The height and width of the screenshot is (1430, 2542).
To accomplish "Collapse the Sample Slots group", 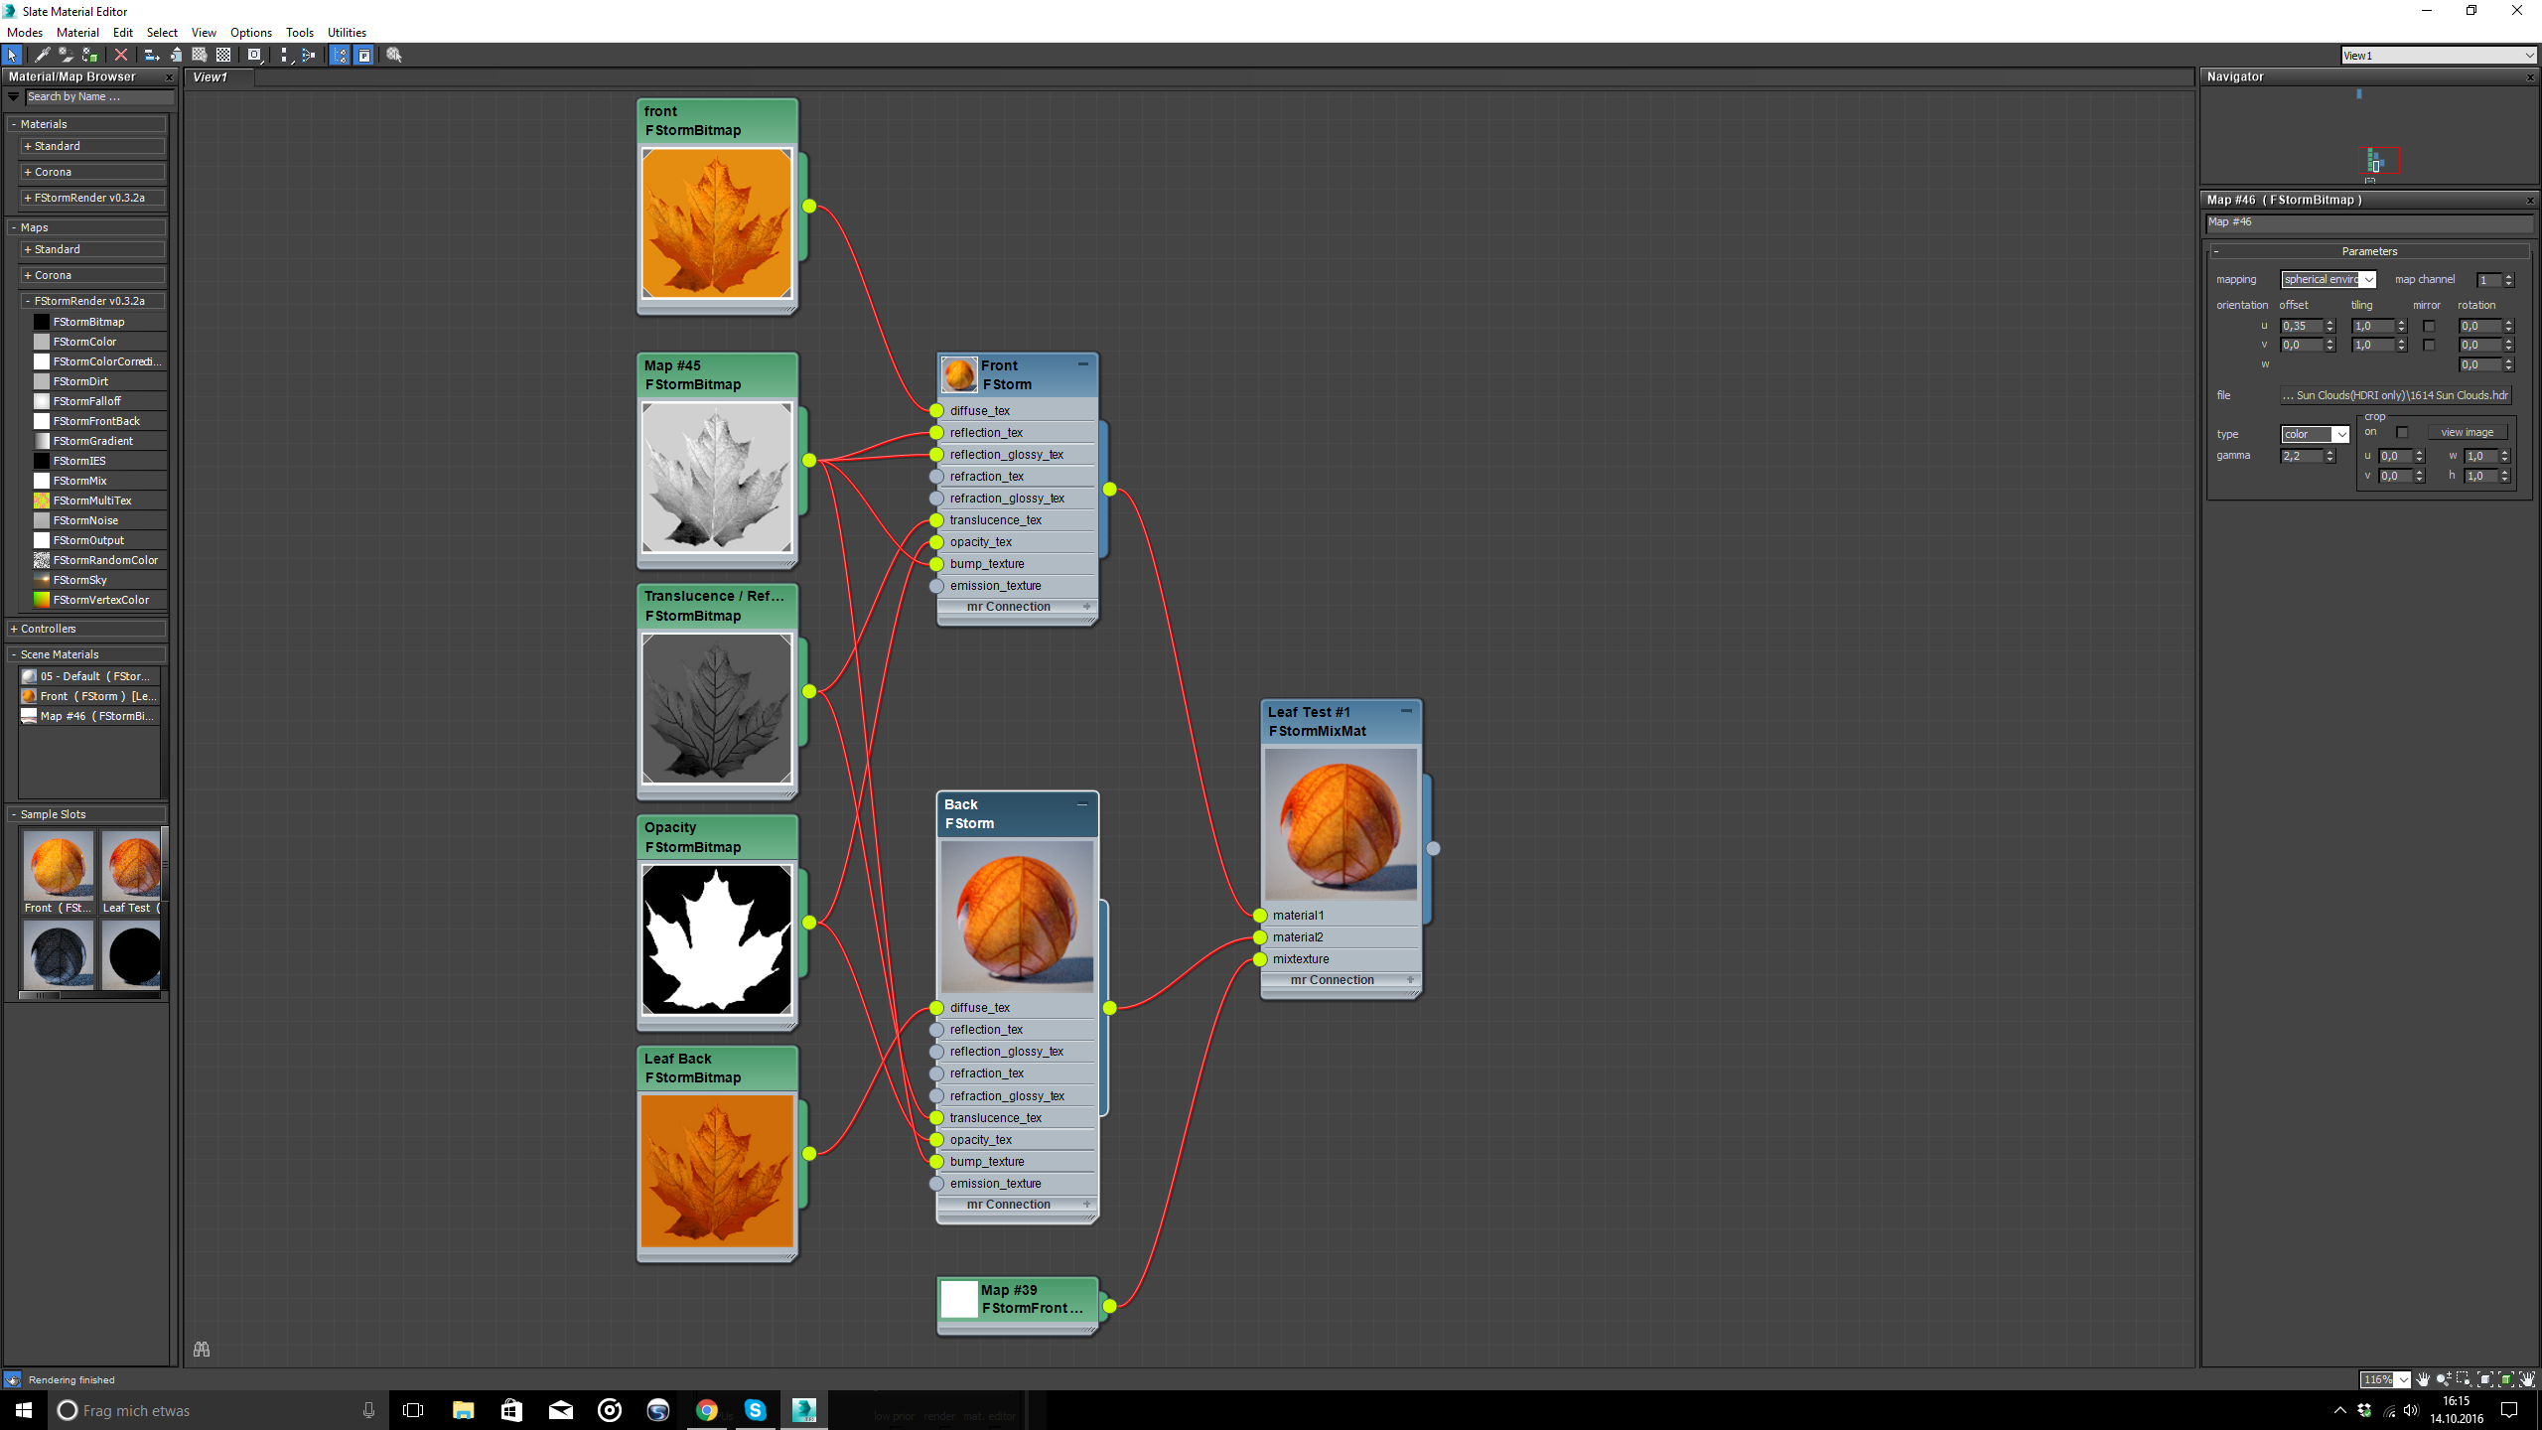I will [x=85, y=814].
